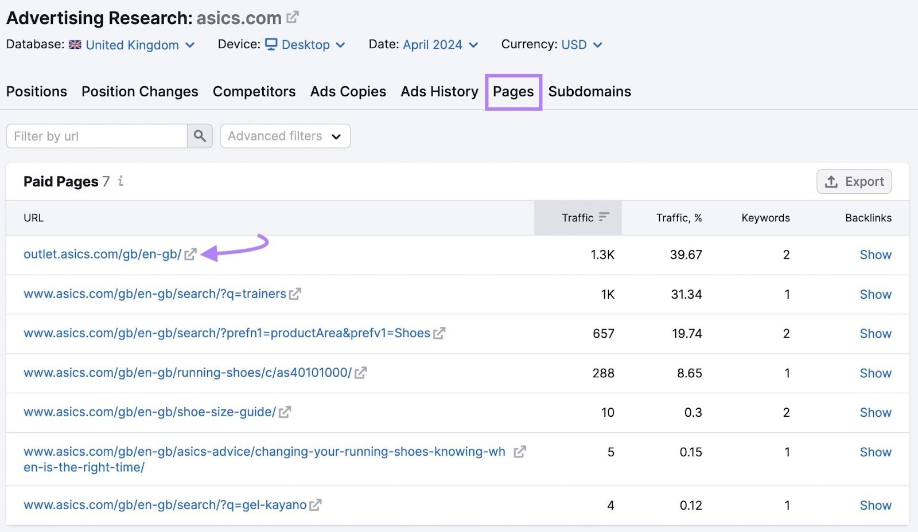Click the external link icon on the gel-kayano row

pos(314,505)
